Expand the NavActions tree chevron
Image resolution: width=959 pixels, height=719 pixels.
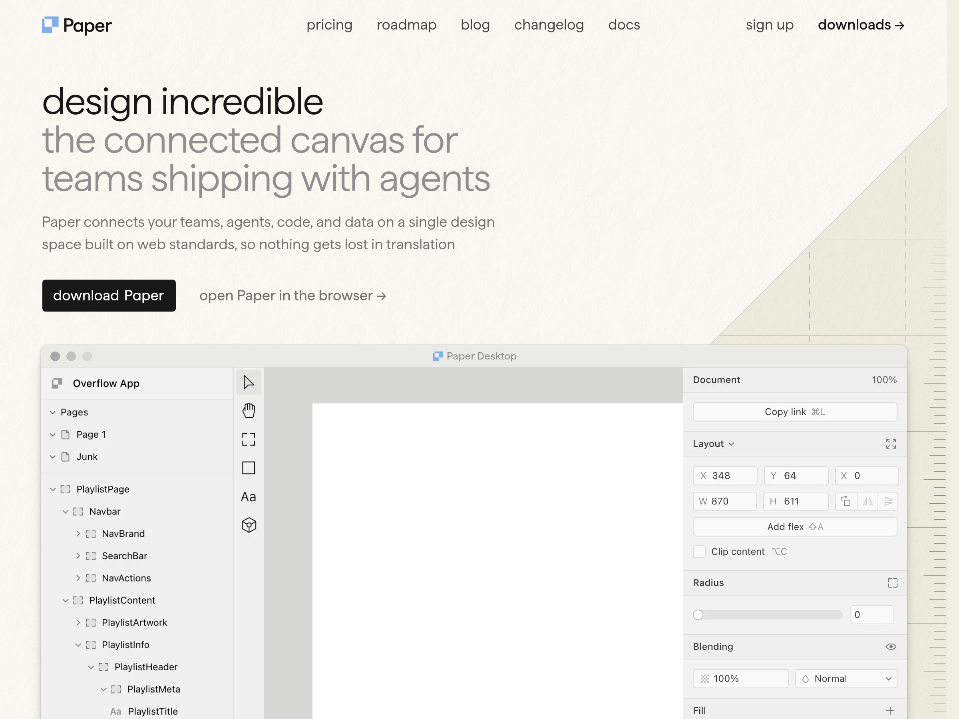tap(78, 578)
